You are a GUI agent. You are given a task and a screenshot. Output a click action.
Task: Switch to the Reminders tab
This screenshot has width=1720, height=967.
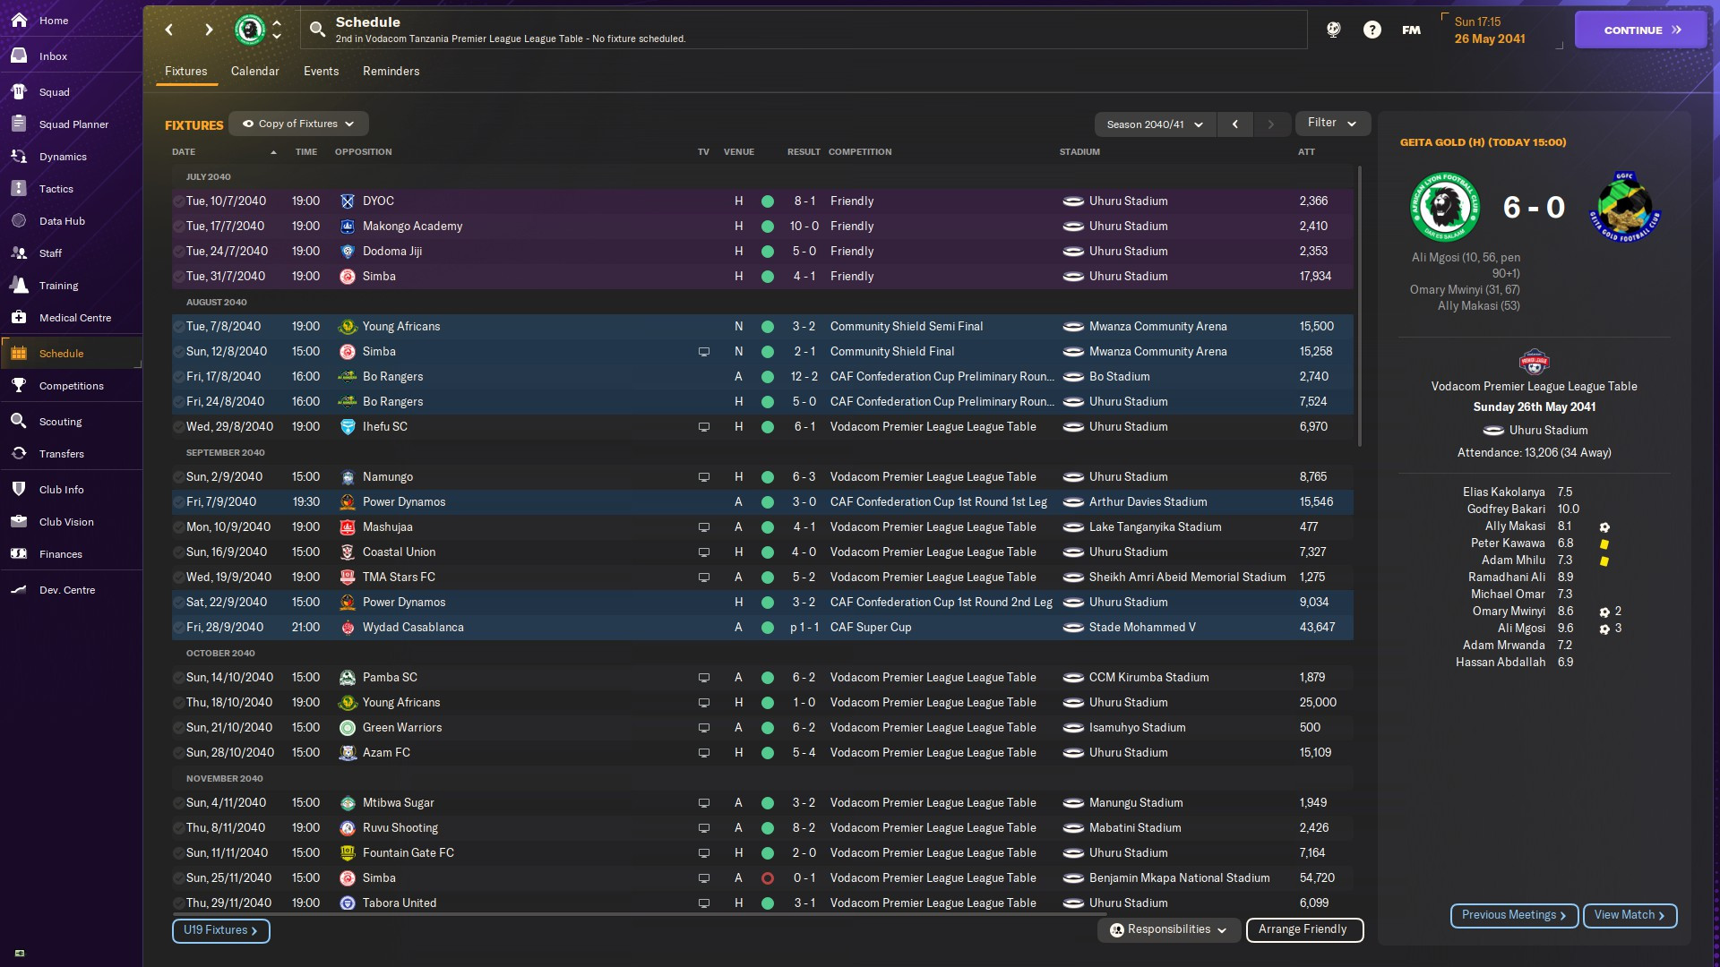pos(391,71)
